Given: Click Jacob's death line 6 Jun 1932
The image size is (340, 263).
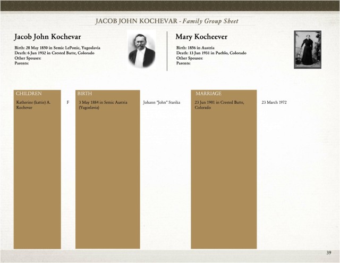Looking at the screenshot, I should (x=54, y=53).
